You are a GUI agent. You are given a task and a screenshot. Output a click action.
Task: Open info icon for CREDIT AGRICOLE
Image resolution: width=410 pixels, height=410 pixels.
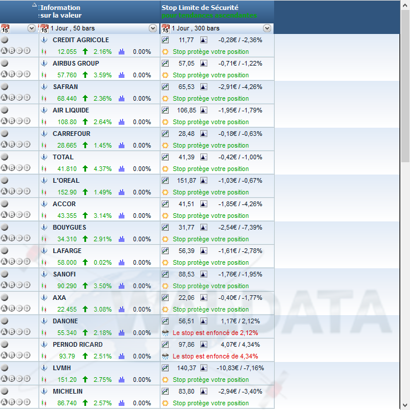click(x=44, y=40)
